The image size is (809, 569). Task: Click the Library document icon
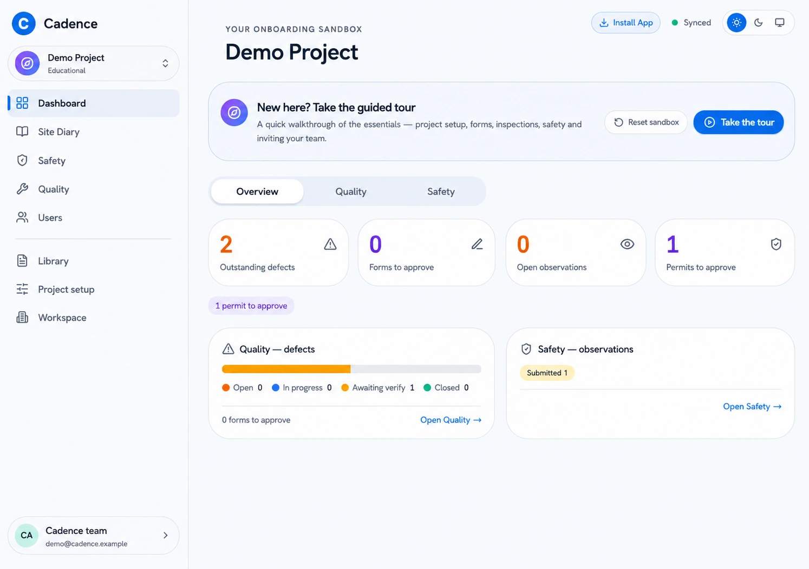pos(22,261)
